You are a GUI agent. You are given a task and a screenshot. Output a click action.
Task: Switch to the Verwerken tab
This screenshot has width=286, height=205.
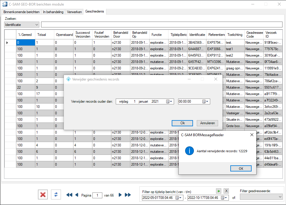[x=74, y=12]
